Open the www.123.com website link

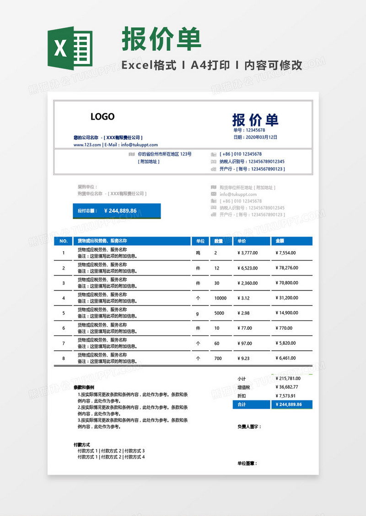click(x=87, y=145)
